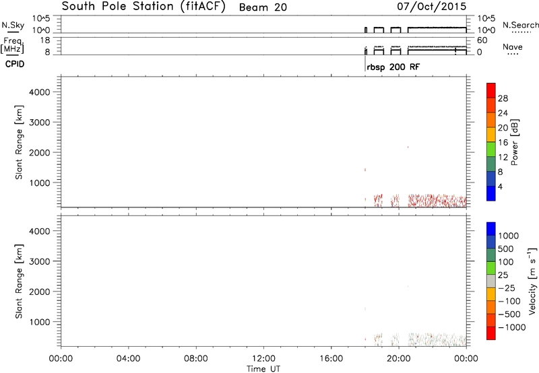This screenshot has width=539, height=373.
Task: Click the solid line sample under N.Sky
Action: pos(13,32)
